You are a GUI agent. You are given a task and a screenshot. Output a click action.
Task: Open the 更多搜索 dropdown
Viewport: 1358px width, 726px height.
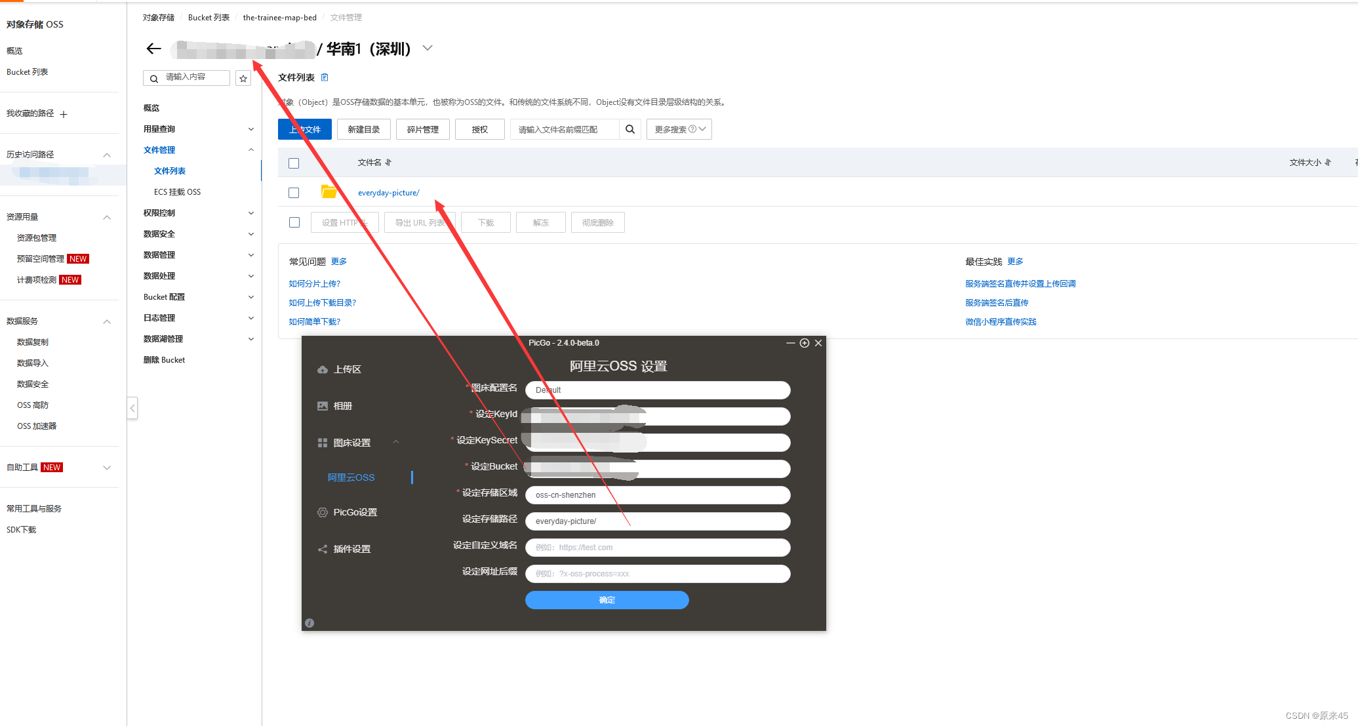[679, 129]
